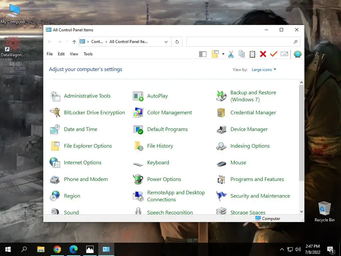Click the back navigation arrow
The height and width of the screenshot is (256, 341).
[x=50, y=42]
